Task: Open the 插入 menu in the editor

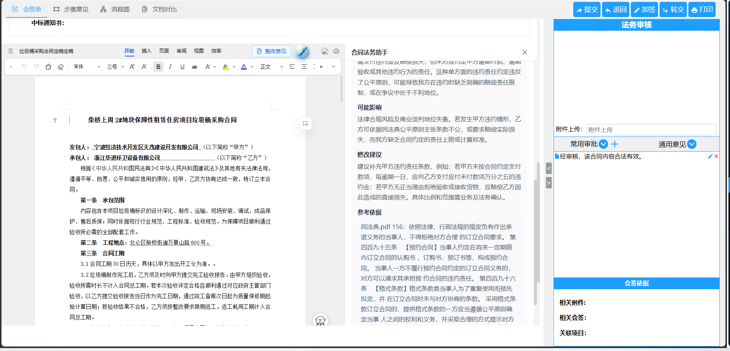Action: (147, 51)
